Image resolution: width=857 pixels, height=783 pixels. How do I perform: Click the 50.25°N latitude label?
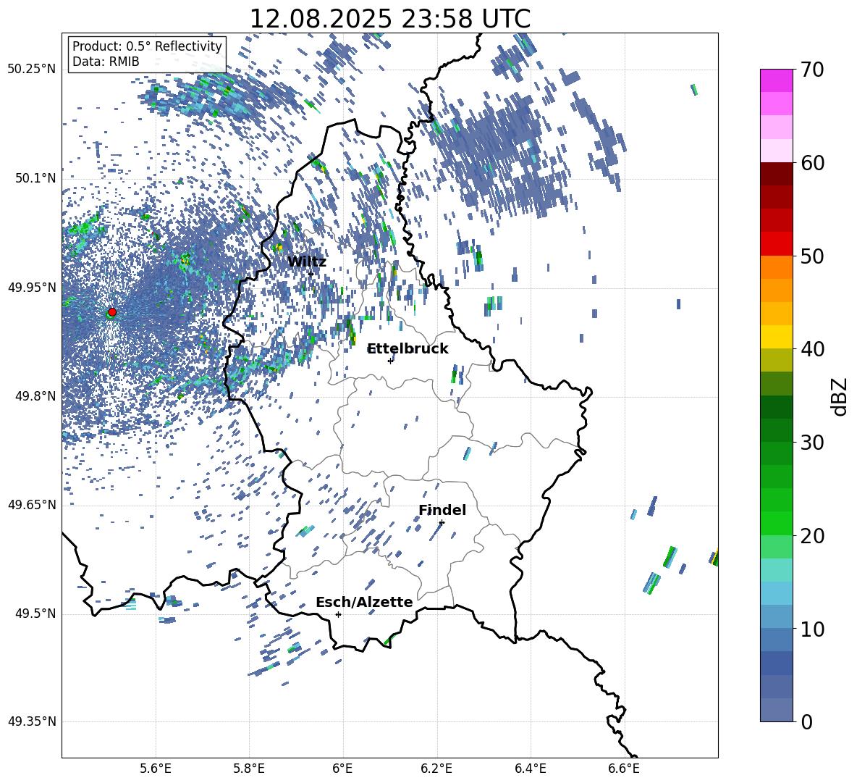point(33,69)
